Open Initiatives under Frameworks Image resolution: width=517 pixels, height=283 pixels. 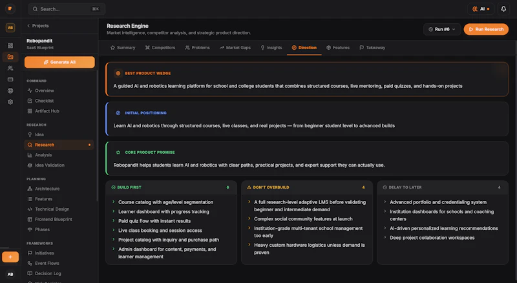pos(59,253)
